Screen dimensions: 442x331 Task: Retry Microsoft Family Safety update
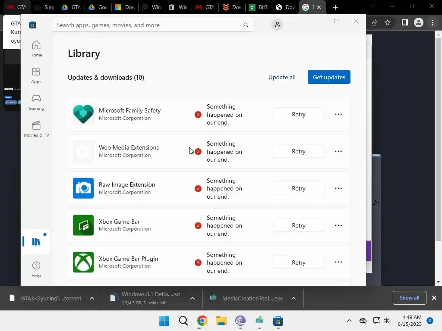[299, 114]
